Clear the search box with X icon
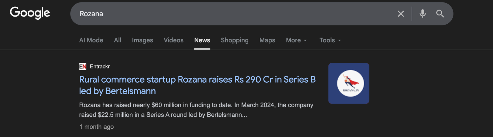Image resolution: width=493 pixels, height=137 pixels. [x=401, y=14]
